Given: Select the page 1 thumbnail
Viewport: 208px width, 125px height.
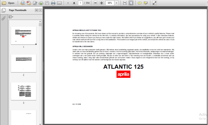Looking at the screenshot, I should click(24, 35).
